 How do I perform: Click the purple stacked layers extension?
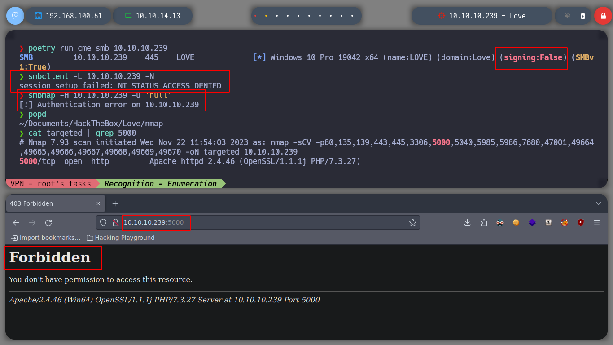point(532,222)
